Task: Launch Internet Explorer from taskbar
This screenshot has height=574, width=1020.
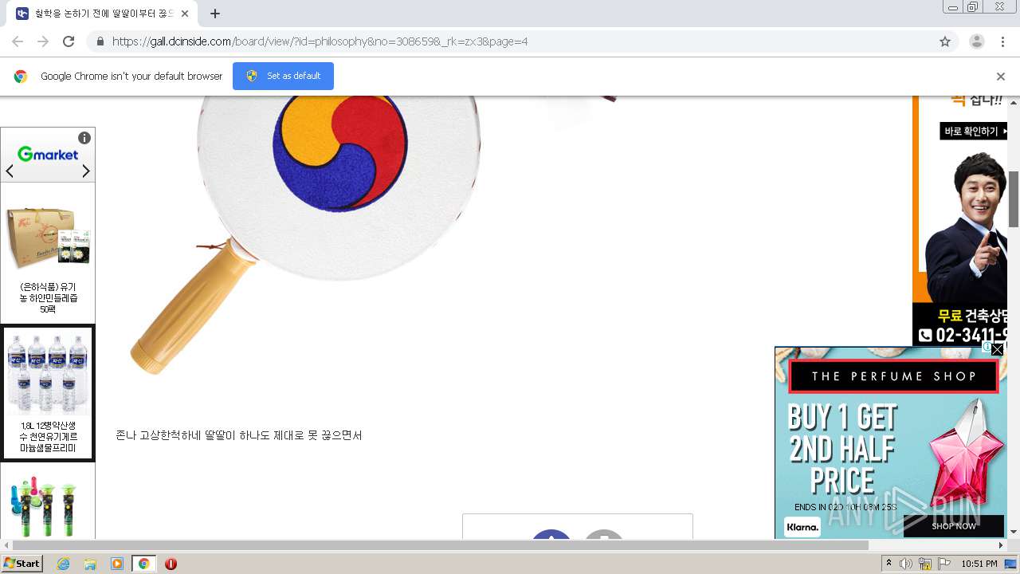Action: click(63, 564)
